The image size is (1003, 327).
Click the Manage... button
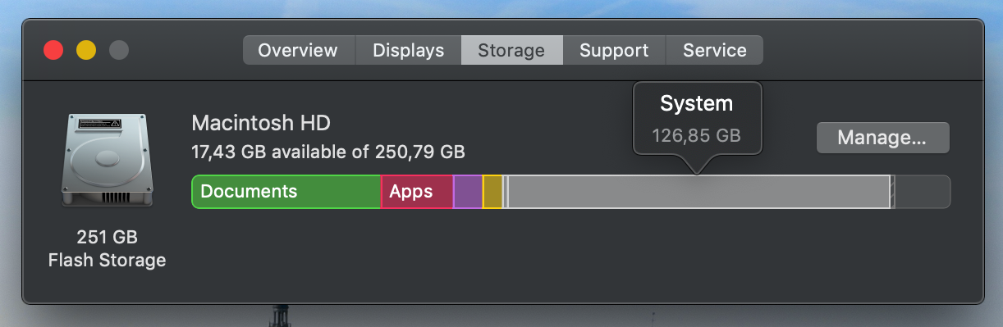coord(882,138)
